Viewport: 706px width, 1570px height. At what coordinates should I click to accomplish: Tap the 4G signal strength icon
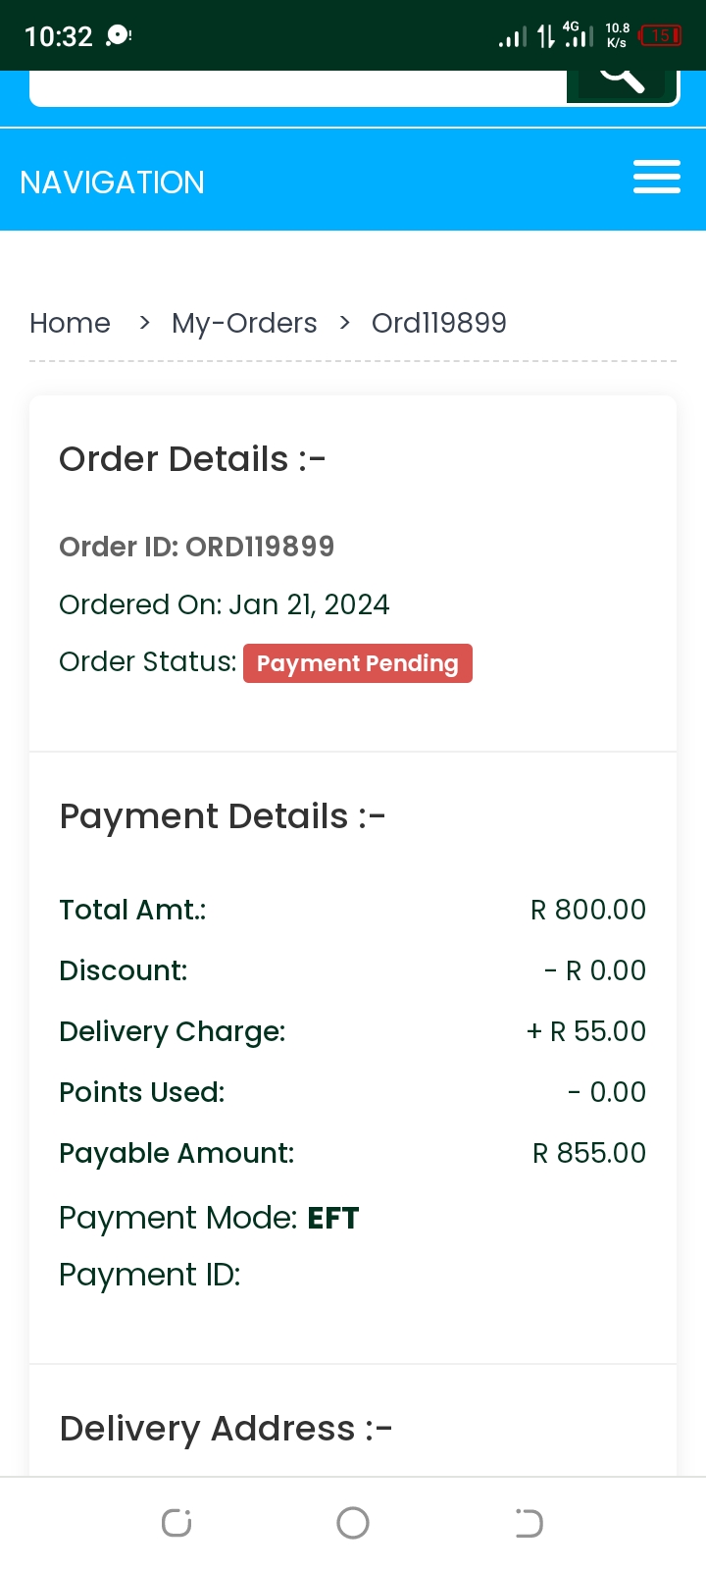(579, 36)
